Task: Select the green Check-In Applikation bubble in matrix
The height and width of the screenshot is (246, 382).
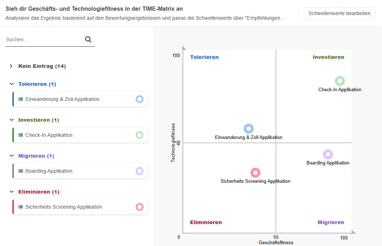Action: pyautogui.click(x=340, y=81)
